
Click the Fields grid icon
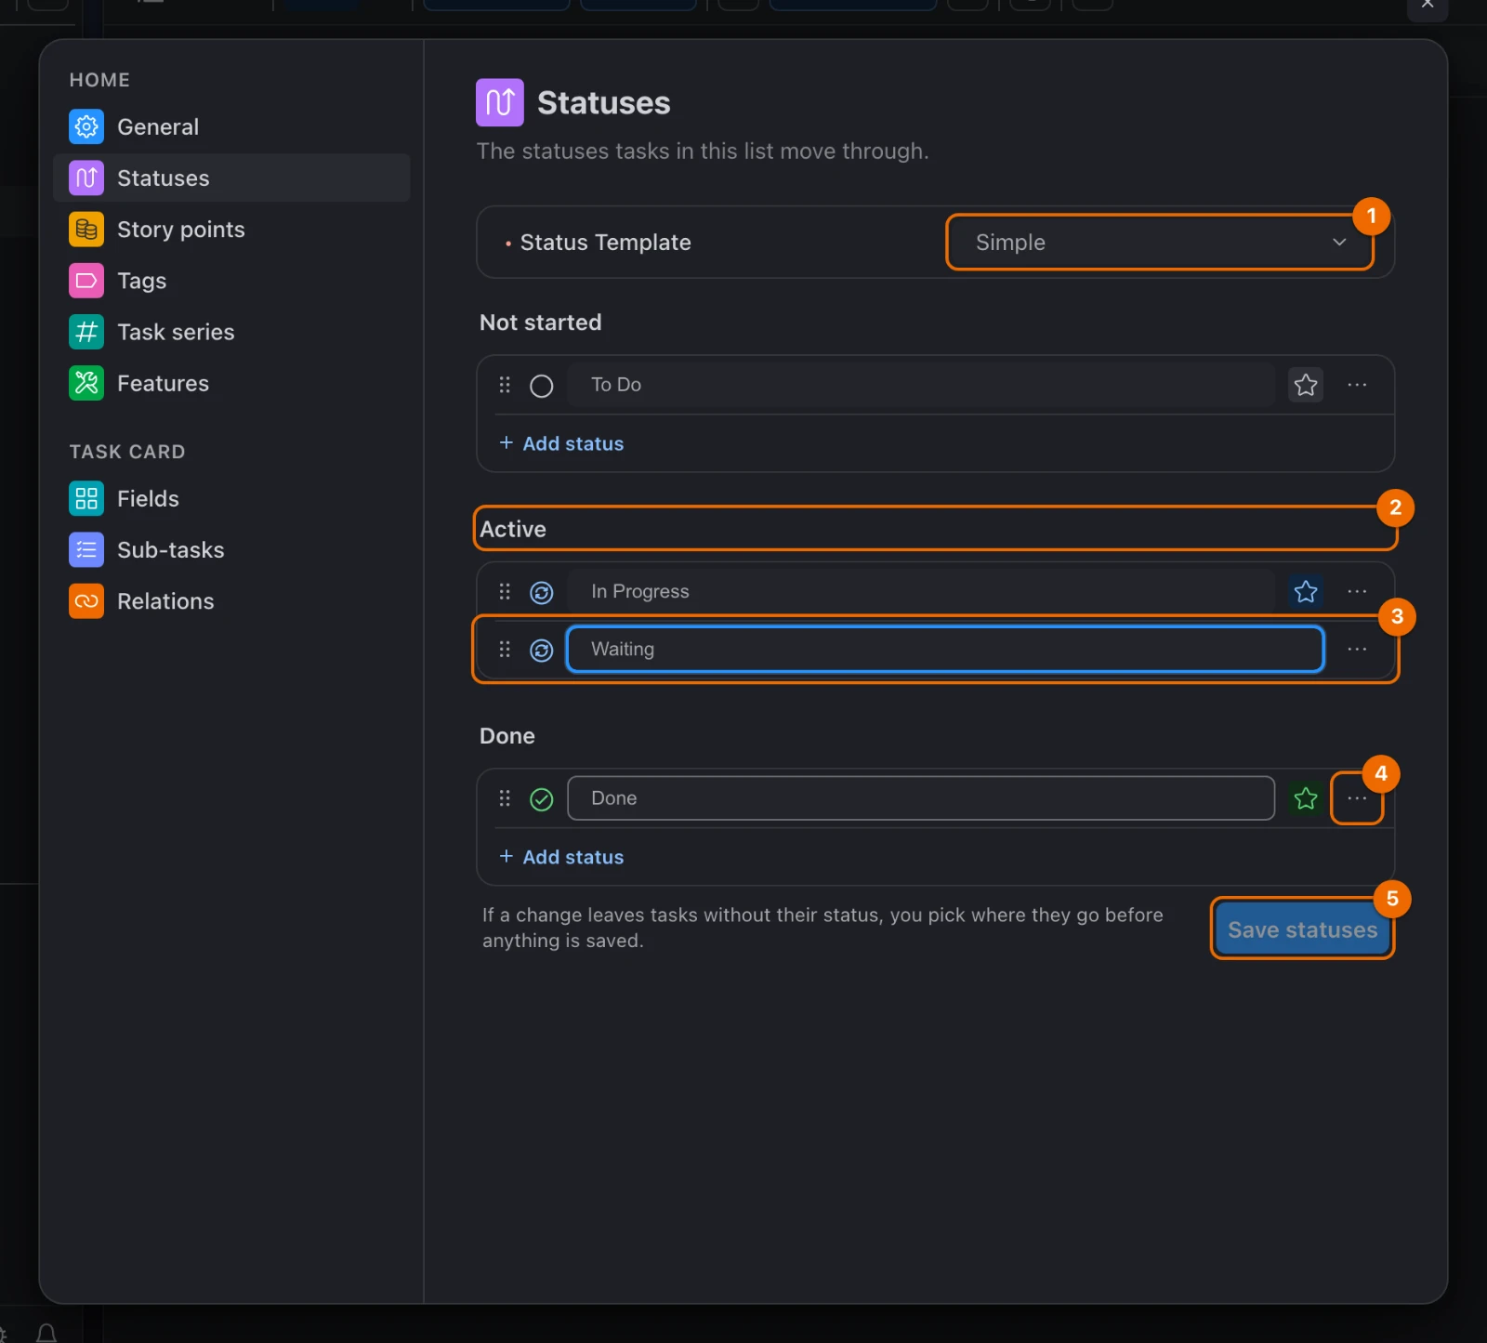[x=86, y=498]
